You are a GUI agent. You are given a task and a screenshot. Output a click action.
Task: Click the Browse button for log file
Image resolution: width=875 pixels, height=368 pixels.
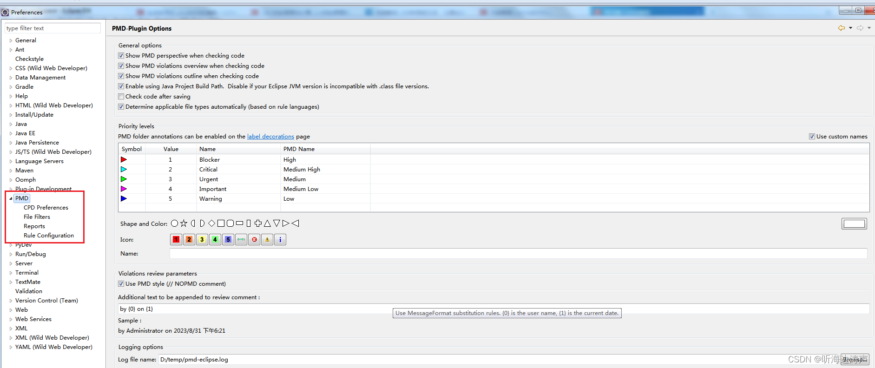[855, 359]
